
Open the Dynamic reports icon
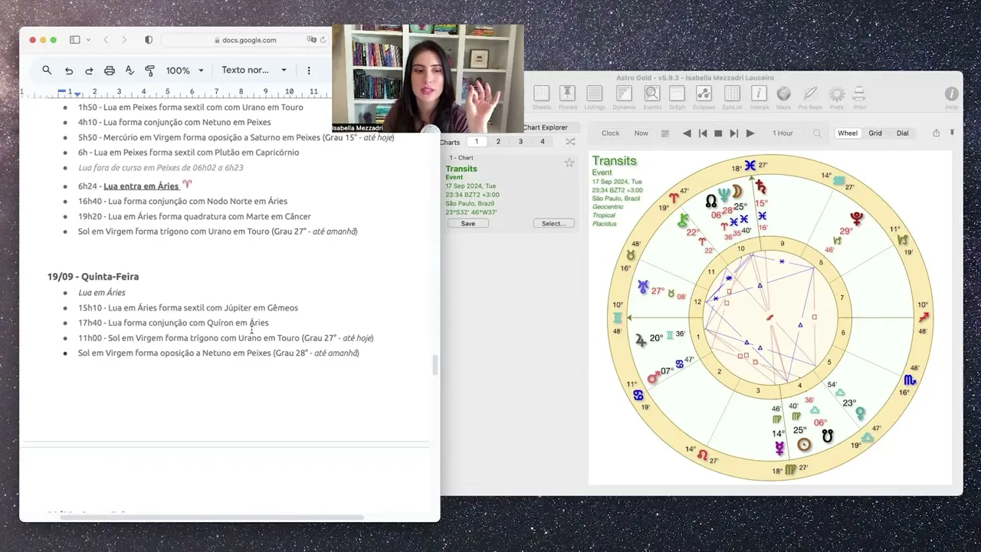coord(624,94)
